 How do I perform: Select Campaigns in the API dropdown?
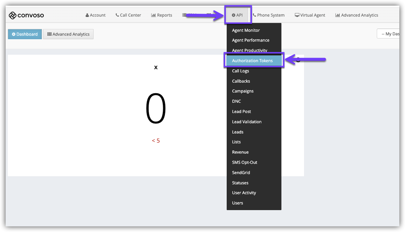point(243,91)
